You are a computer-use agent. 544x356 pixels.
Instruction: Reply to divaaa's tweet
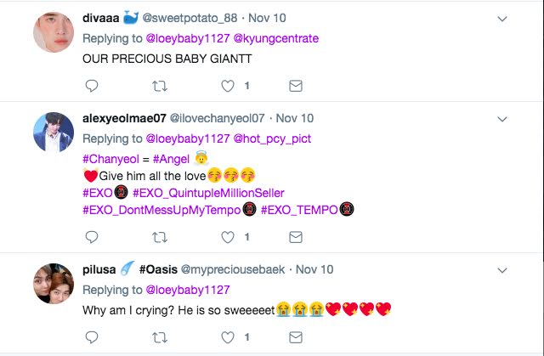92,86
